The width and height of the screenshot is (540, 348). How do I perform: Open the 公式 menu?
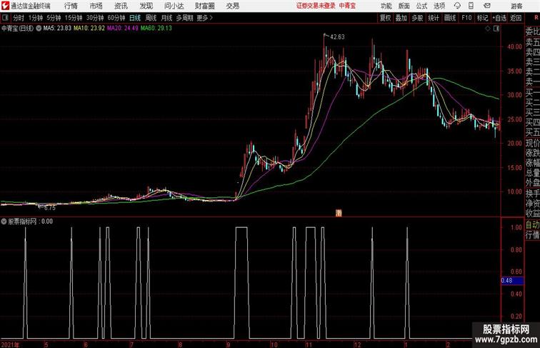(421, 6)
